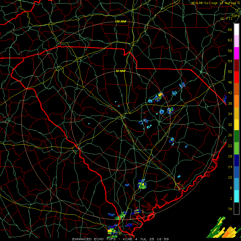Viewport: 241px width, 241px height.
Task: Click the legend value '46'
Action: coord(230,82)
